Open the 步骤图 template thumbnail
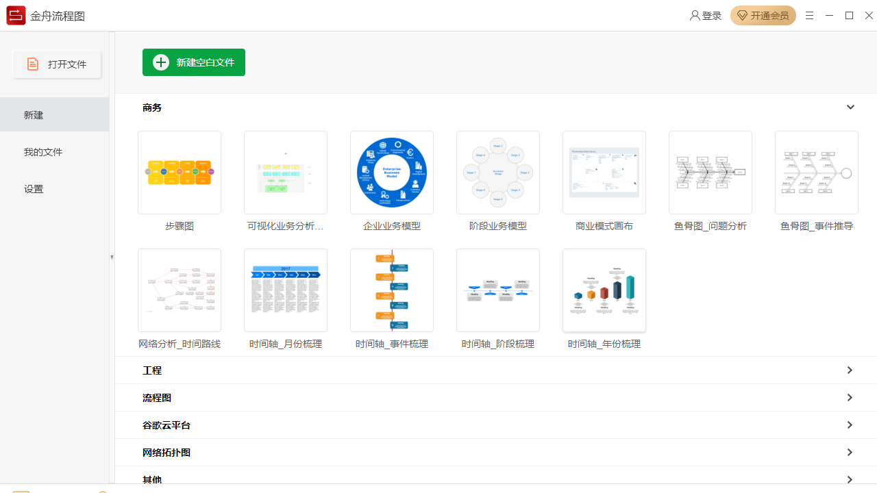 (x=180, y=173)
